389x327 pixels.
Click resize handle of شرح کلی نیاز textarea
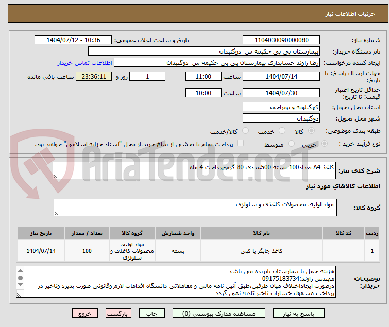tap(55, 176)
